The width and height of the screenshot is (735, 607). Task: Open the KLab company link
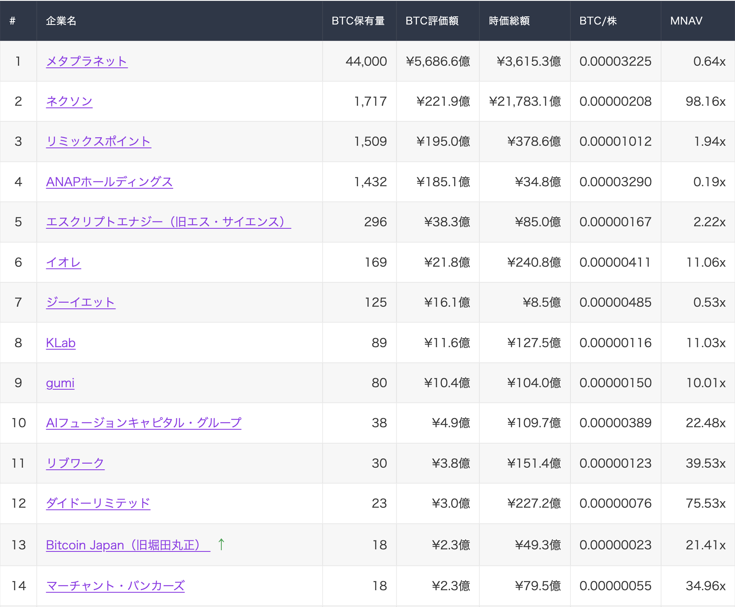pyautogui.click(x=61, y=343)
